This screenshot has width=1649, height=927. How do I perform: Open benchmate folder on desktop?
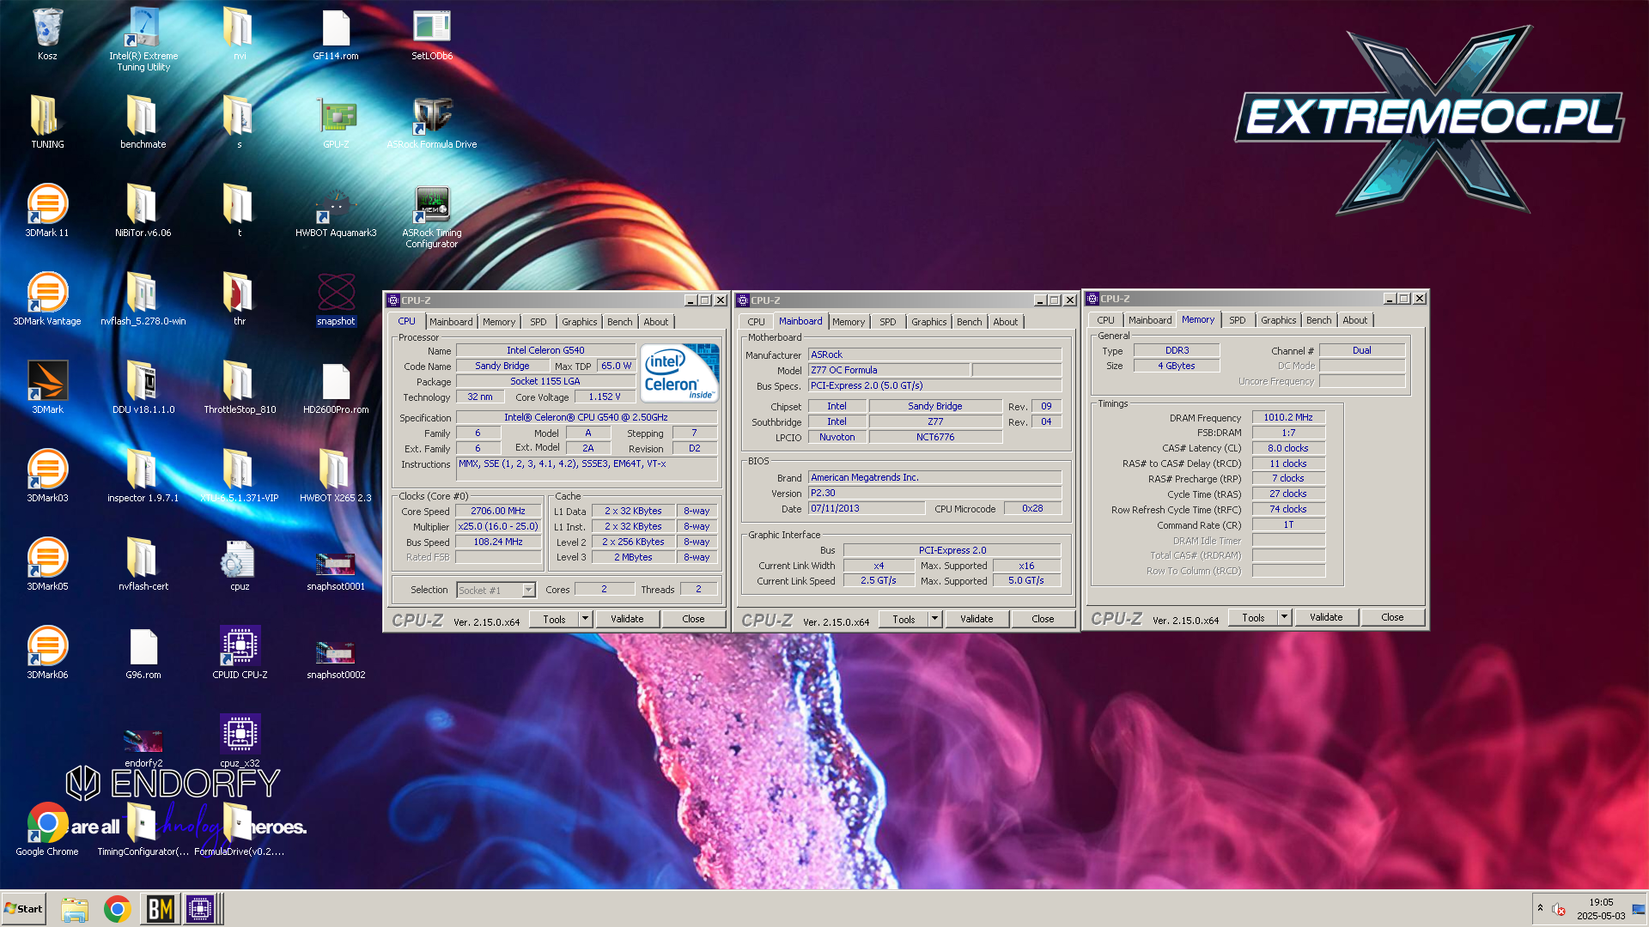click(x=143, y=123)
